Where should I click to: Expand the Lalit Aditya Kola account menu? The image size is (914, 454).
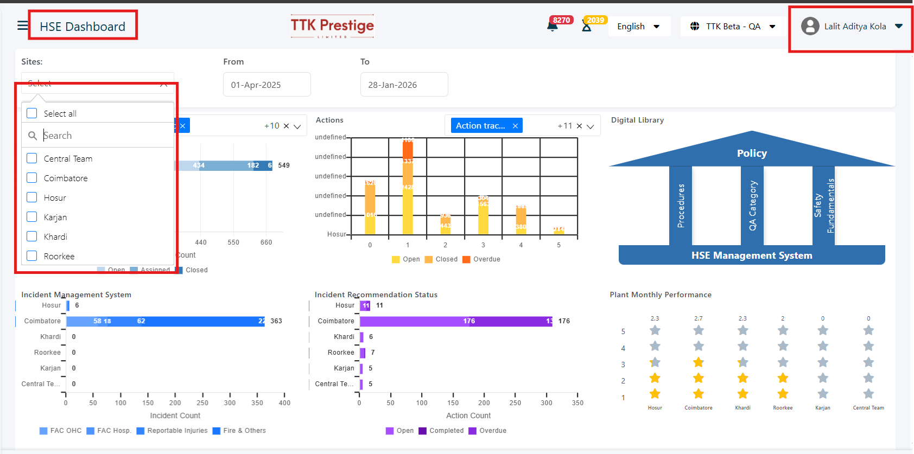pyautogui.click(x=899, y=26)
